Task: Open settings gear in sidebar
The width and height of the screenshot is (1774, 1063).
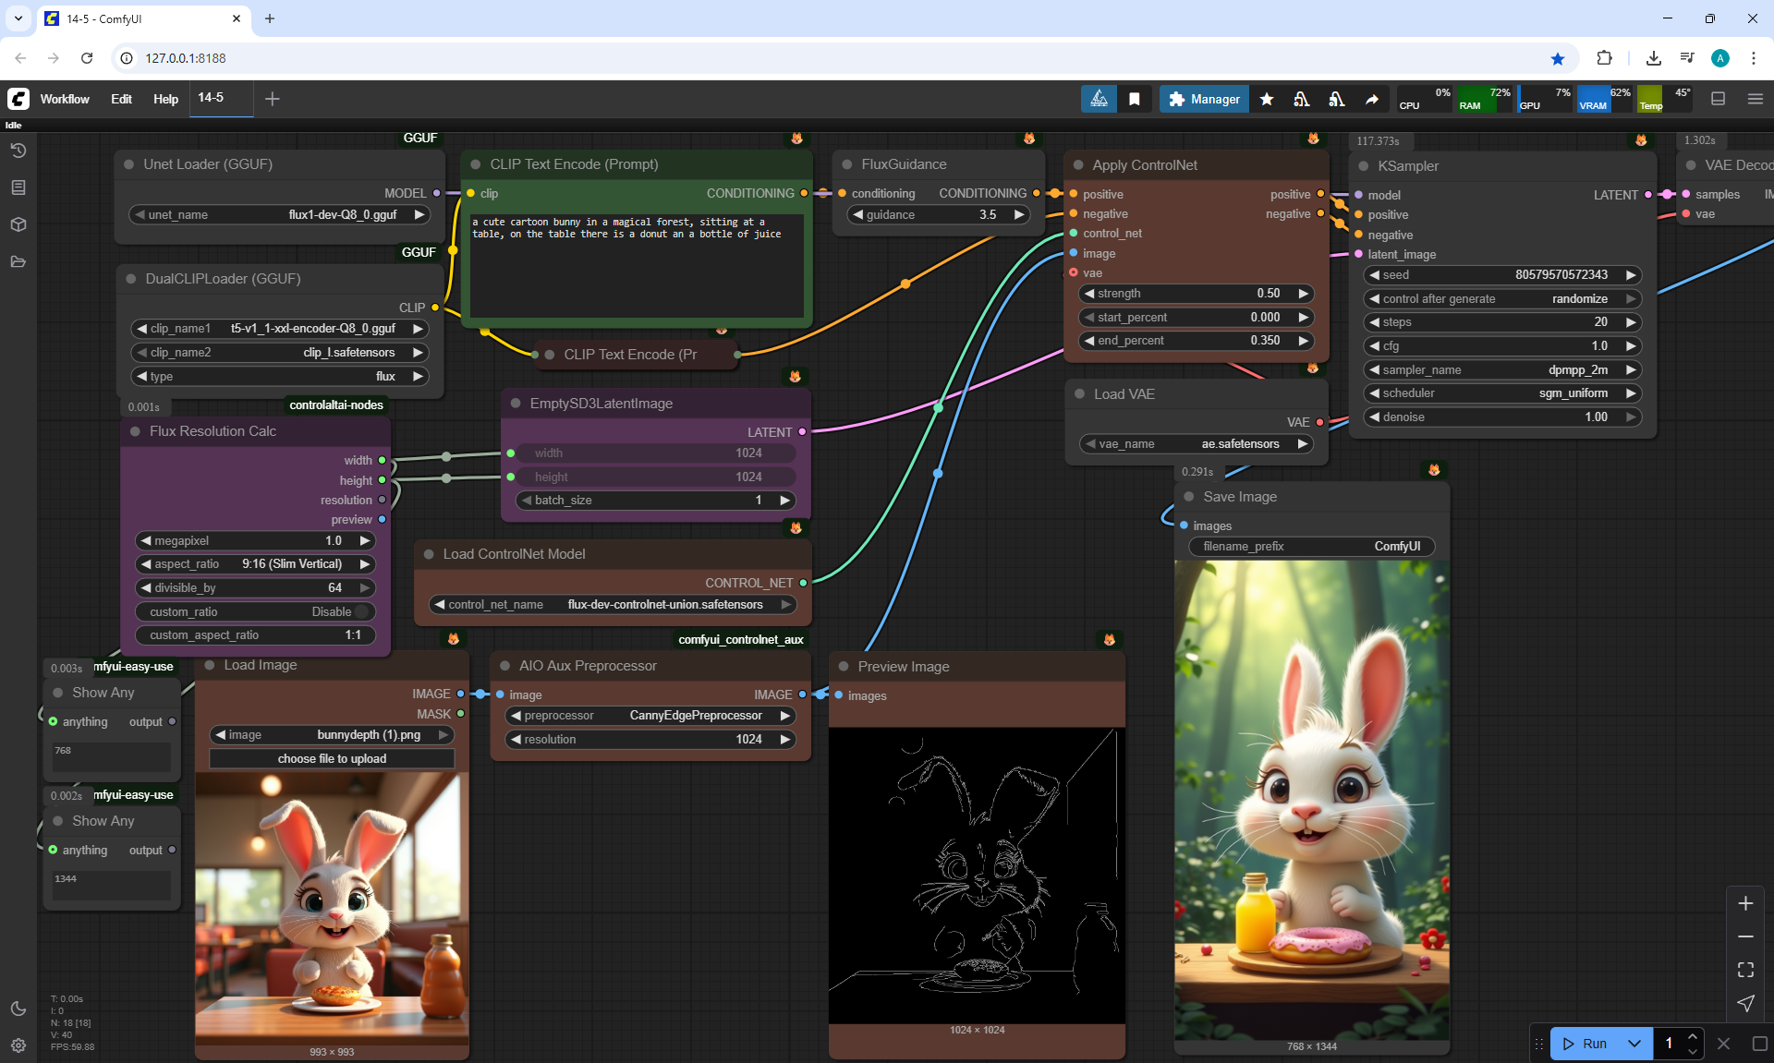Action: [18, 1045]
